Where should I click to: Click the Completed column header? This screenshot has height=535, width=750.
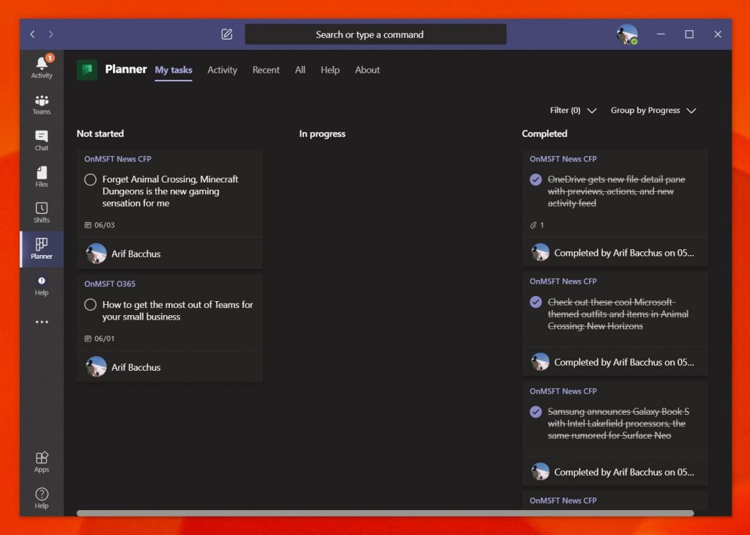544,133
